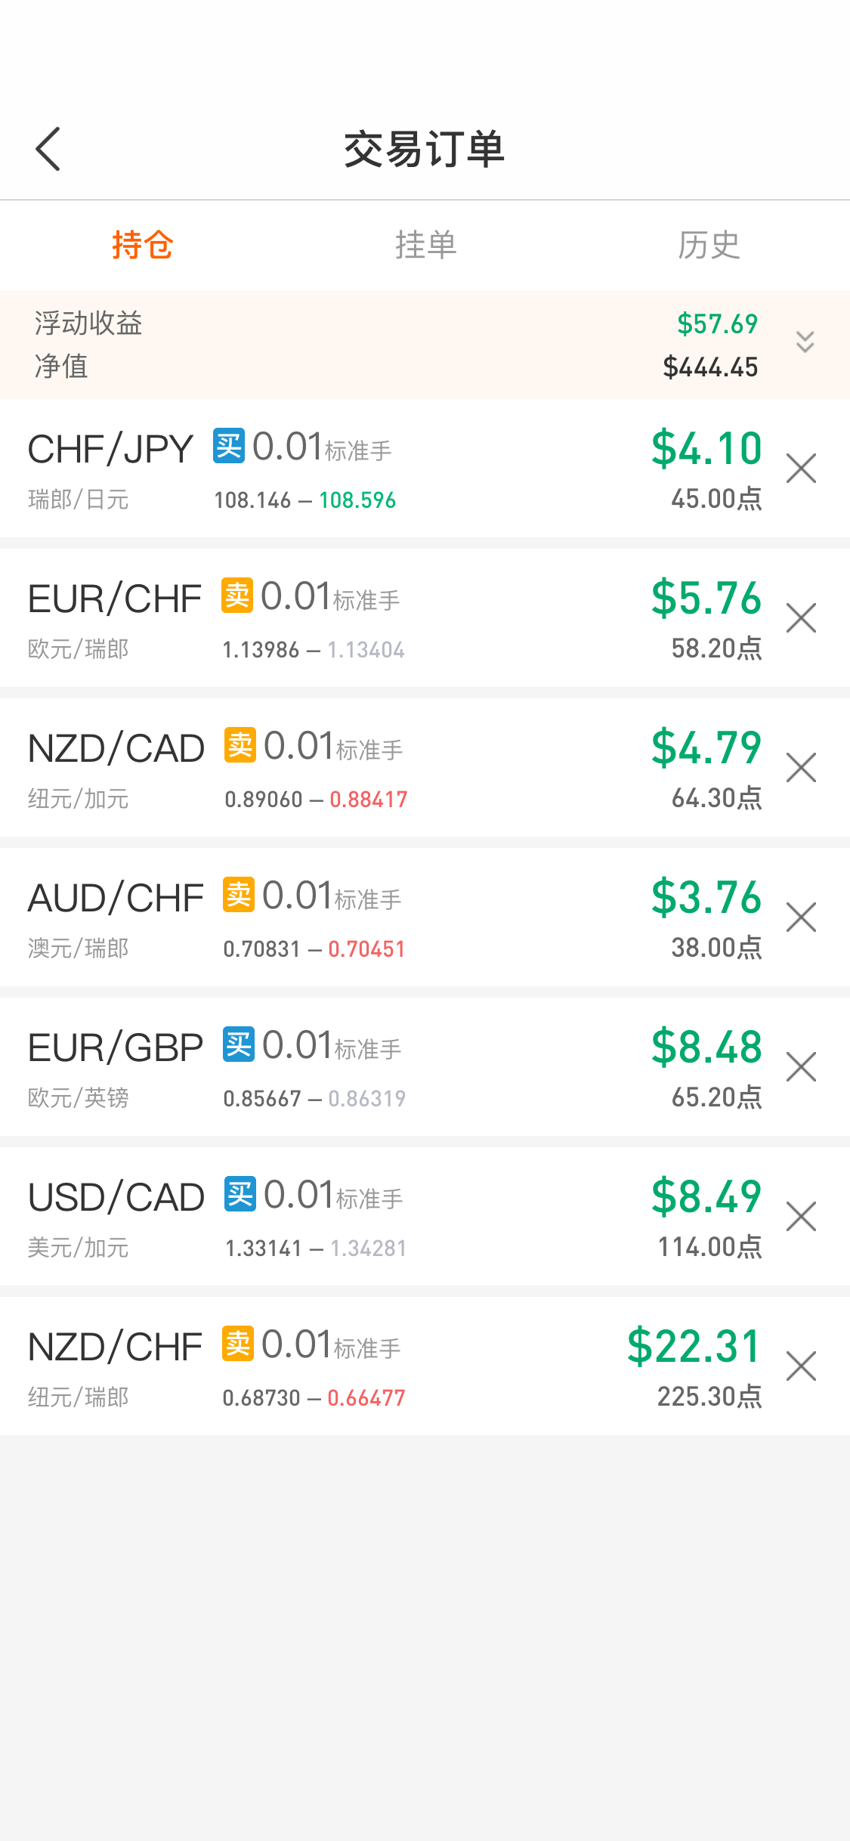Close the EUR/GBP position

pyautogui.click(x=801, y=1066)
